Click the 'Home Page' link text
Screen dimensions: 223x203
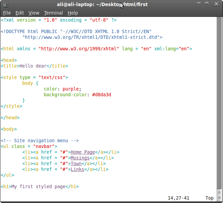point(83,152)
